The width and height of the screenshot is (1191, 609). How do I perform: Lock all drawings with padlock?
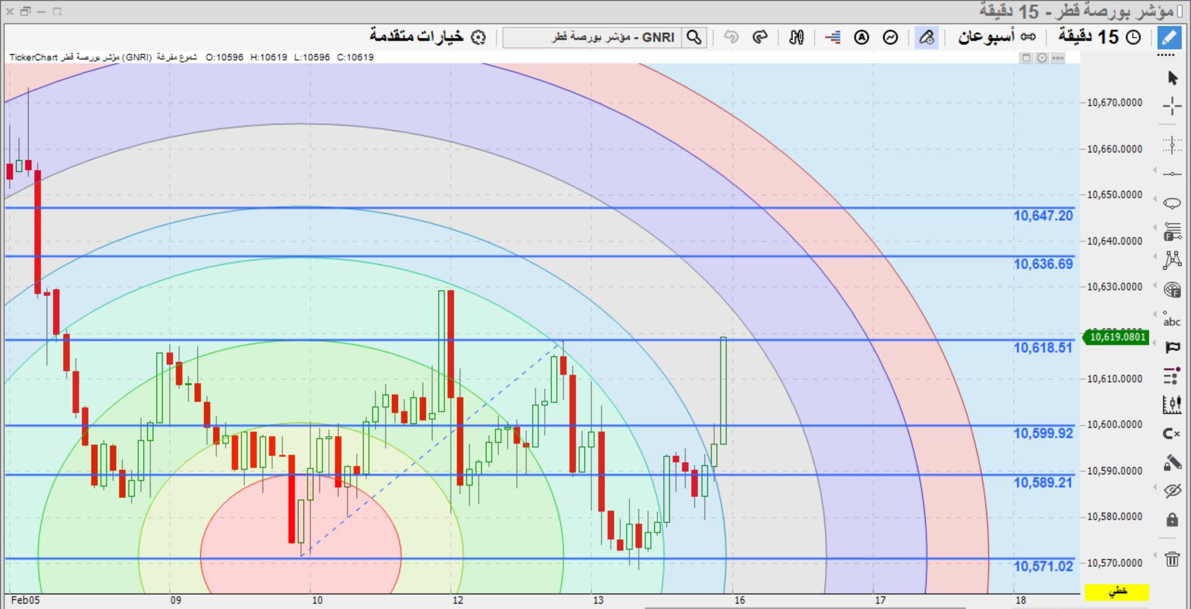(x=1172, y=519)
